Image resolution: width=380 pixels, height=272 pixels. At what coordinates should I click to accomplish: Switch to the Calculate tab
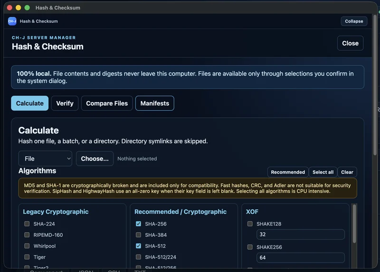30,103
